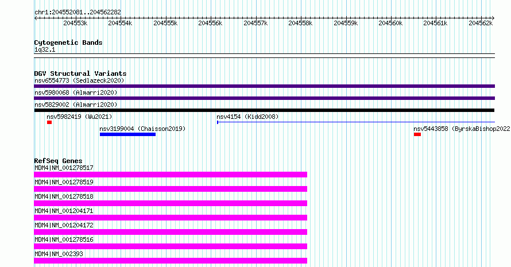
Task: Click the 204560k ruler tick label
Action: pos(391,23)
